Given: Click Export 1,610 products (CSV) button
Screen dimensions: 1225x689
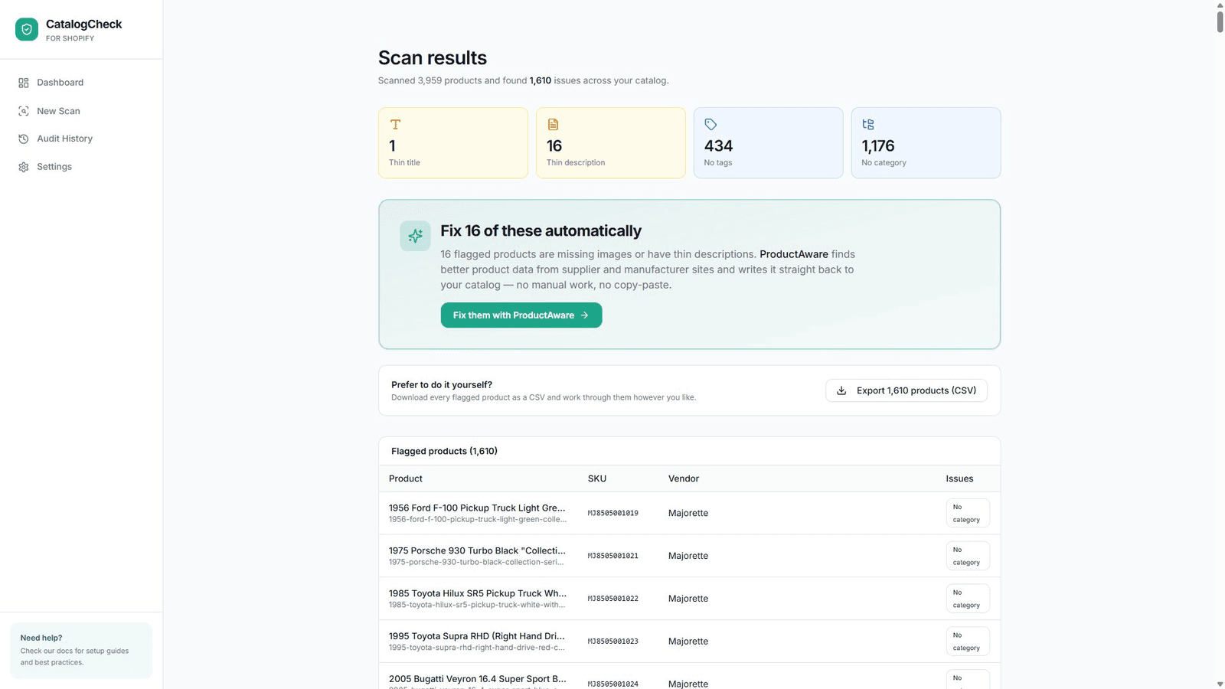Looking at the screenshot, I should click(x=906, y=390).
